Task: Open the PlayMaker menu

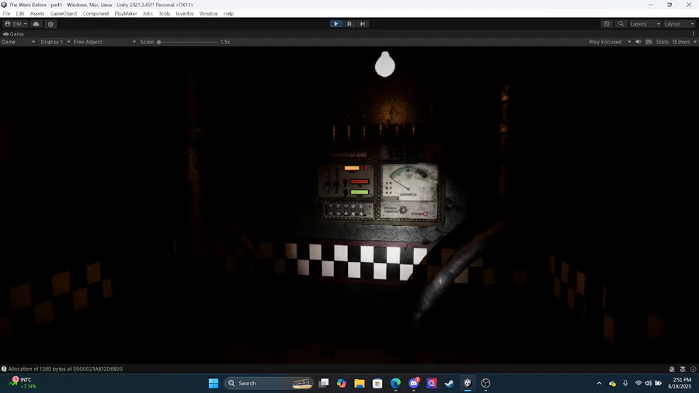Action: [126, 14]
